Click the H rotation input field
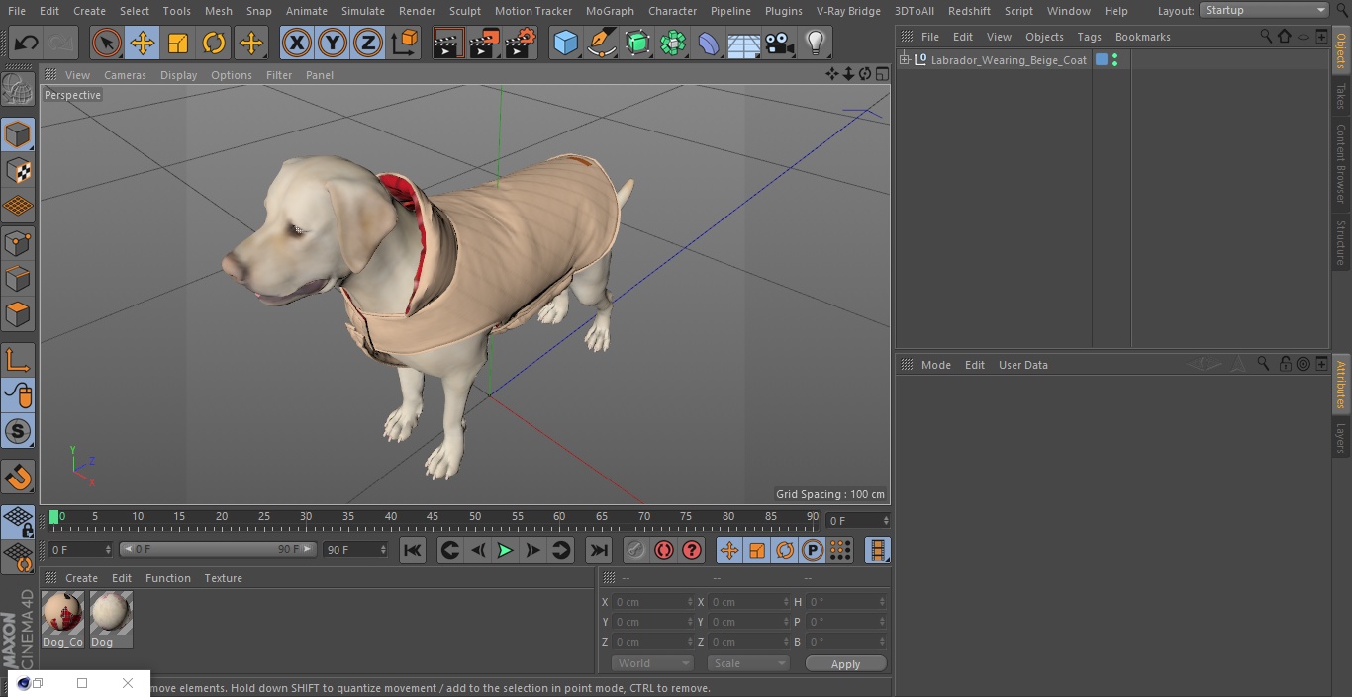The height and width of the screenshot is (697, 1352). pos(847,602)
